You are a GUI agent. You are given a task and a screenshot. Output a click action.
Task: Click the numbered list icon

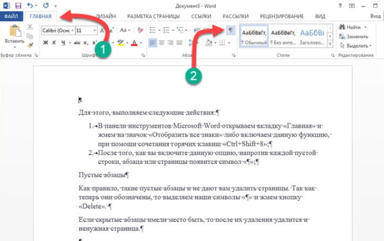[167, 30]
